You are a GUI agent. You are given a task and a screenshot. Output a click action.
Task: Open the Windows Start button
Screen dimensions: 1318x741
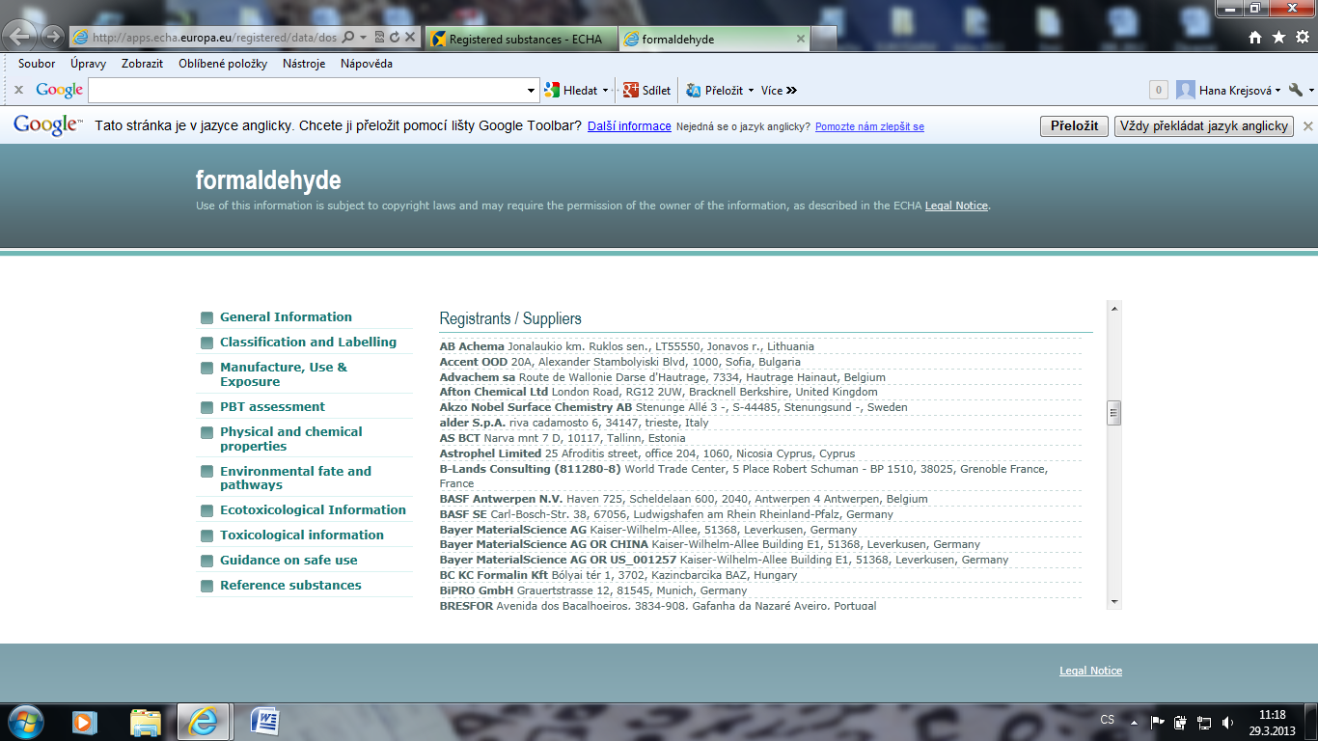26,721
